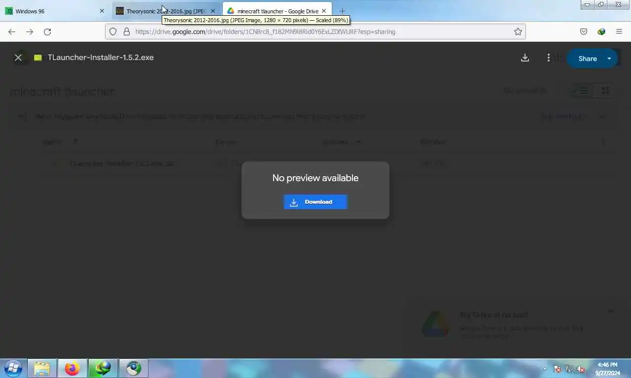631x378 pixels.
Task: Open the Windows Start menu orb
Action: click(13, 368)
